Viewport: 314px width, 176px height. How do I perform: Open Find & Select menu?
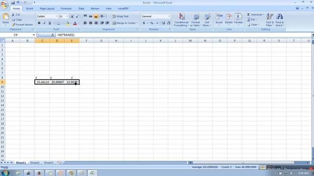(280, 20)
